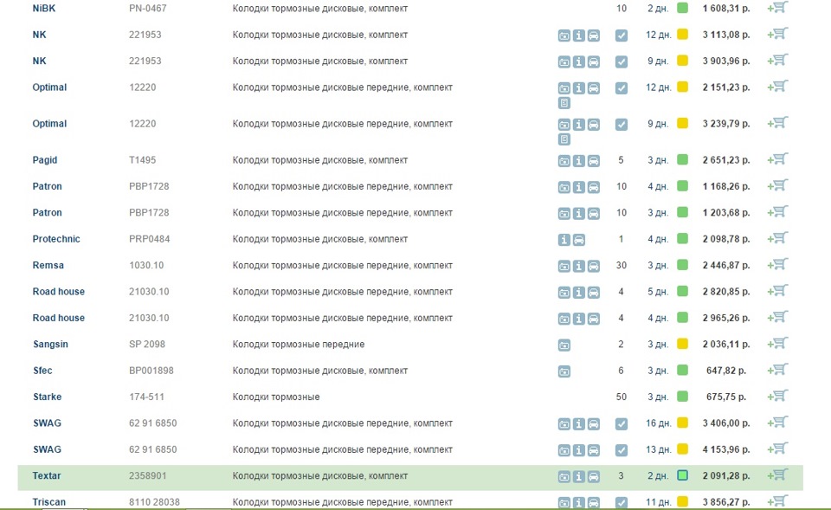
Task: Open Remsa brand link
Action: (48, 265)
